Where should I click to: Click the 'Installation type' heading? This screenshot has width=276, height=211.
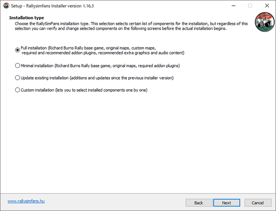coord(26,17)
